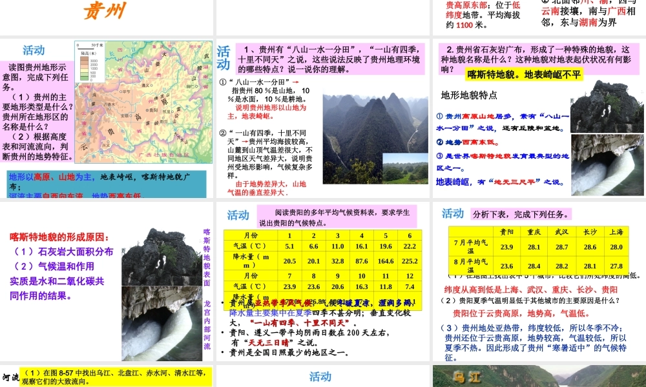Click the blue paragraph '（3）贵州地处亚热带'
This screenshot has width=646, height=387.
point(534,342)
